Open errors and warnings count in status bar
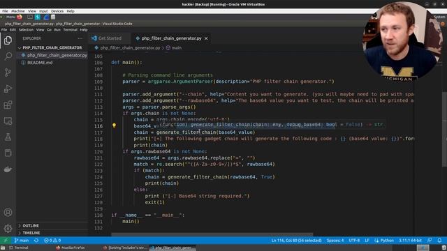The height and width of the screenshot is (251, 447). (x=52, y=241)
